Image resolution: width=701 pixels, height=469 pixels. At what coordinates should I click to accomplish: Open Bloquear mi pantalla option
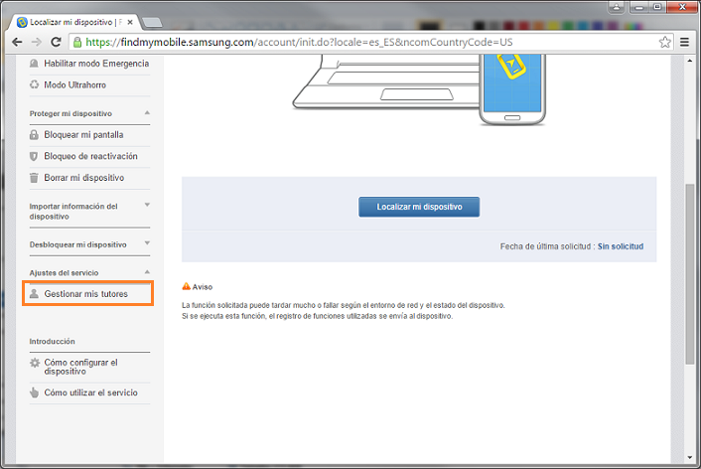(x=83, y=135)
